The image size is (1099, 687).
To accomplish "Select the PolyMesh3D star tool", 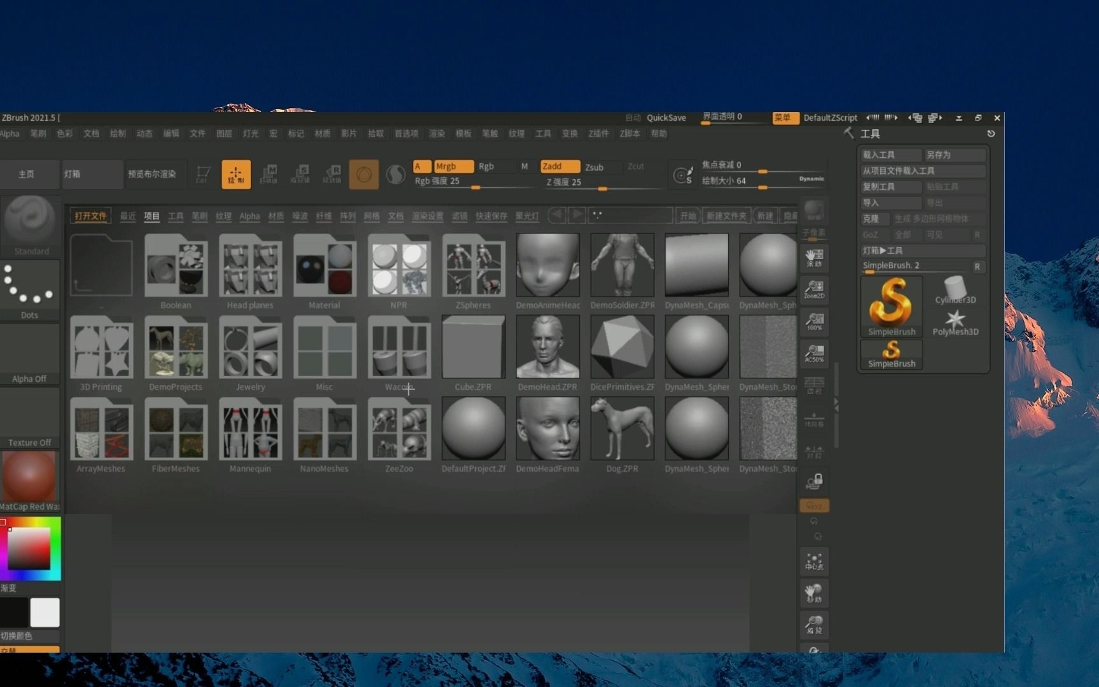I will (x=955, y=323).
